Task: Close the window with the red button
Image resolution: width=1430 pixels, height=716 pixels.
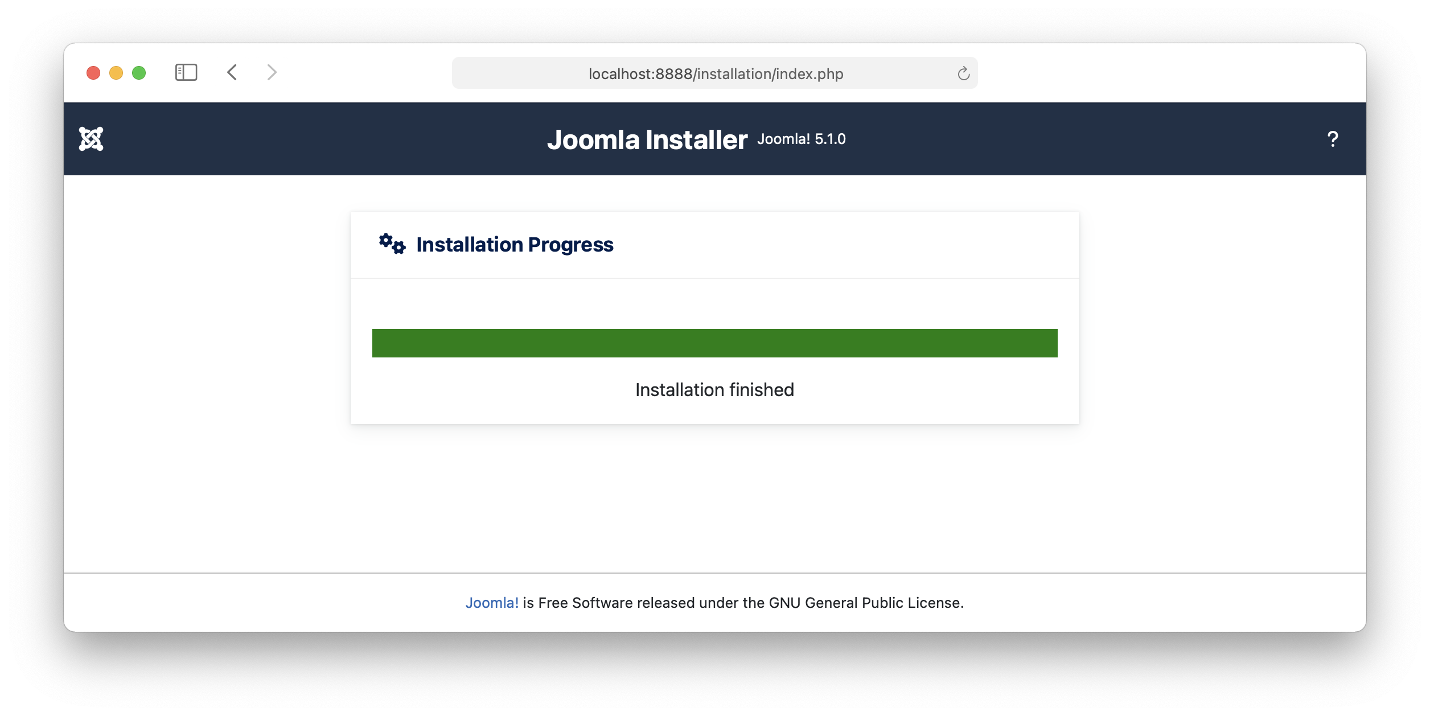Action: [x=93, y=73]
